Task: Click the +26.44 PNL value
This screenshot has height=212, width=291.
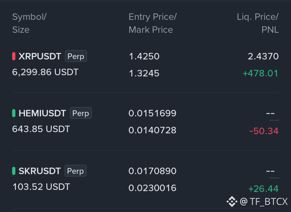Action: tap(264, 189)
